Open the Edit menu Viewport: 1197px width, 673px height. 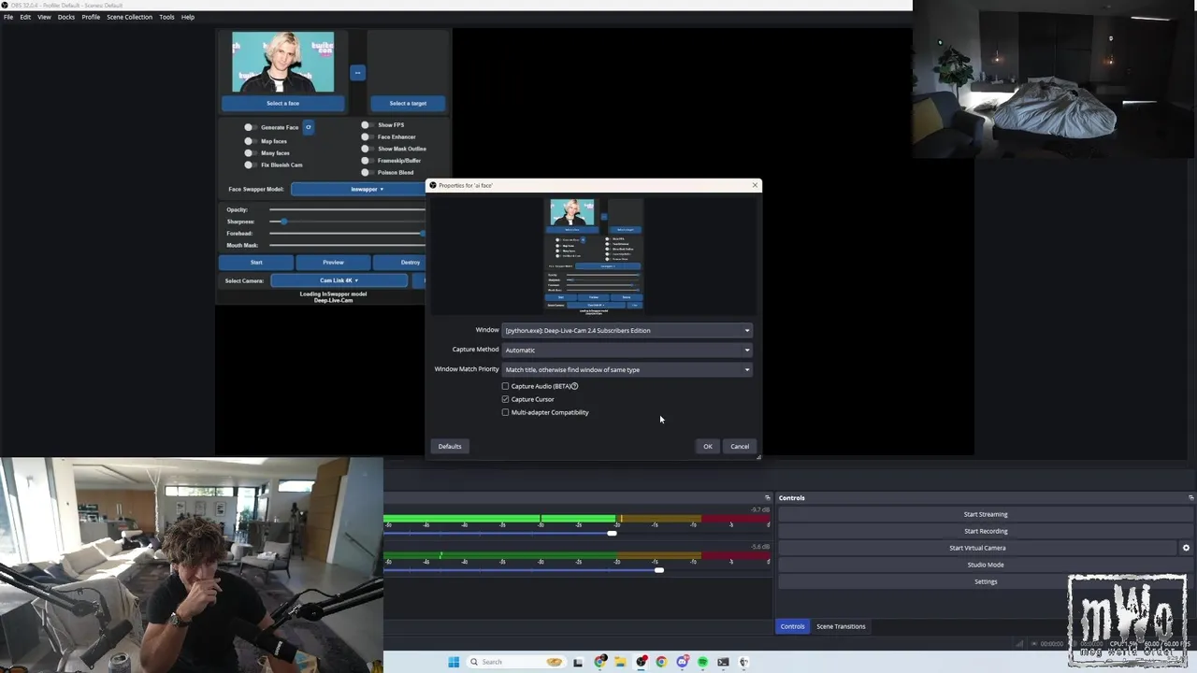[25, 17]
